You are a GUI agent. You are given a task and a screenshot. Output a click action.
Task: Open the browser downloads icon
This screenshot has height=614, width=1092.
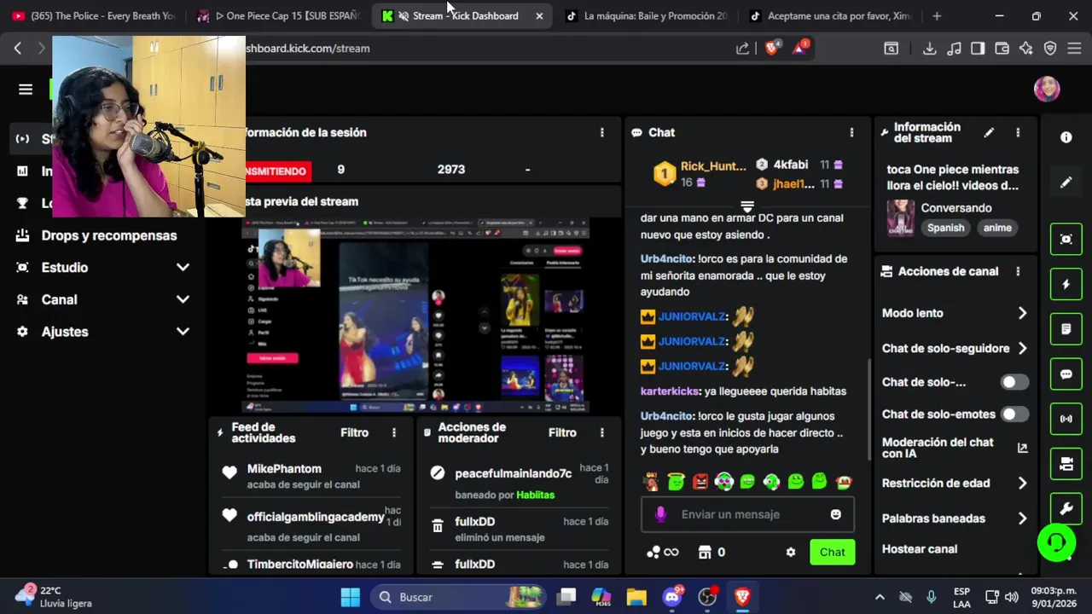point(929,49)
